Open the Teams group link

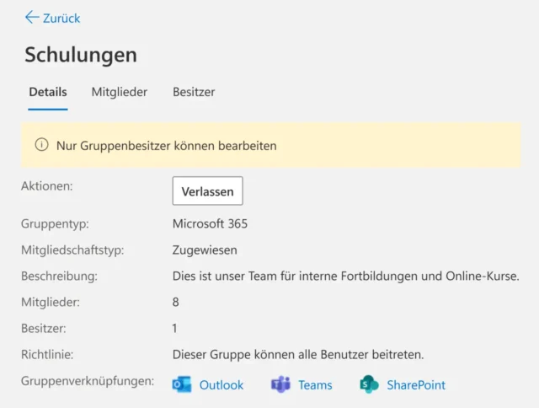[x=315, y=385]
